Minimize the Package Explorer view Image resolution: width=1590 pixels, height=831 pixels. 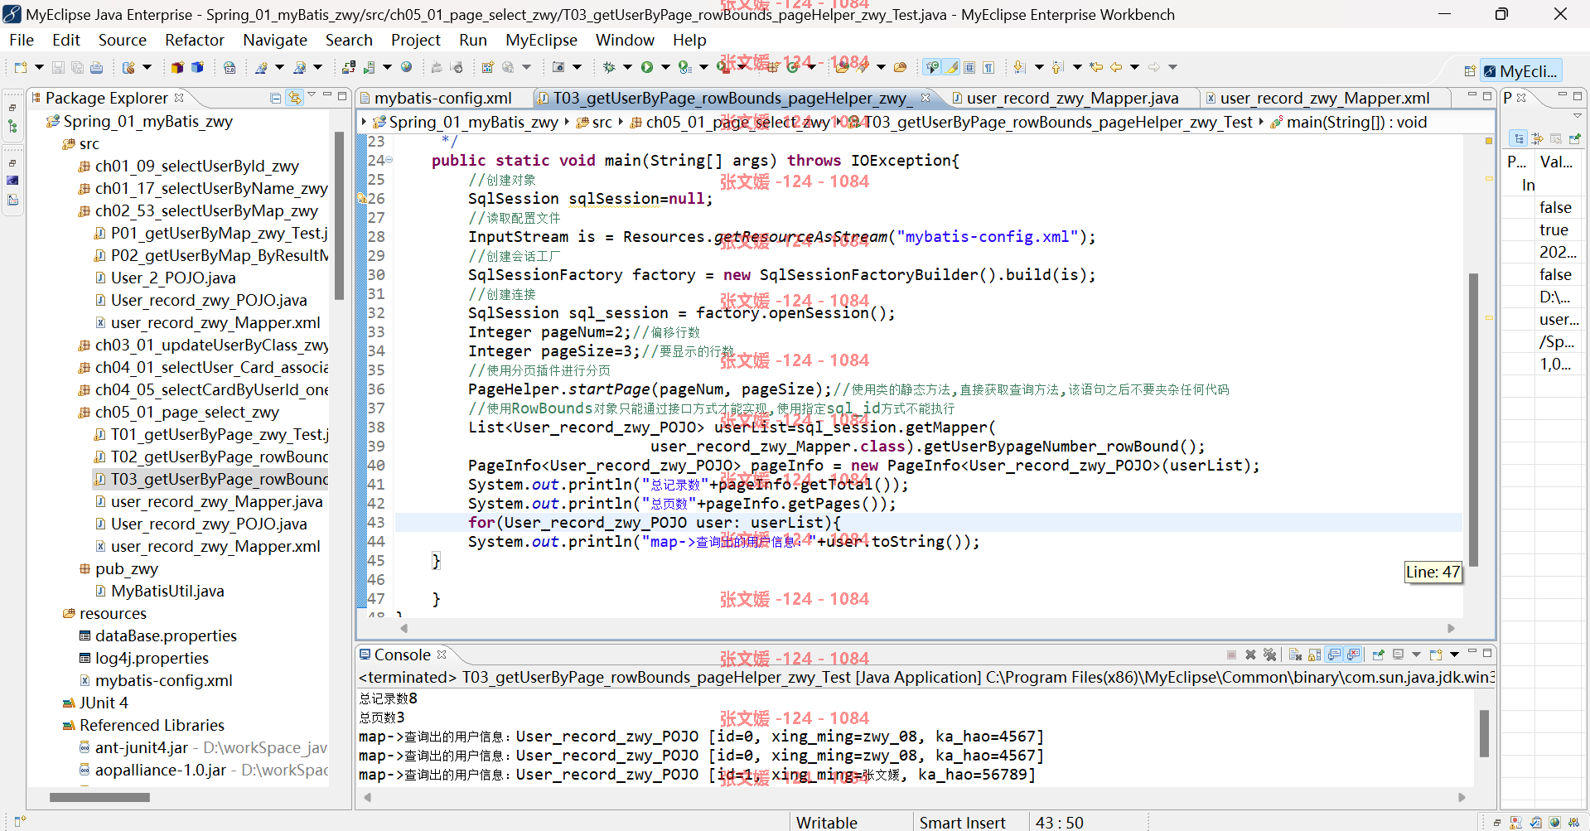click(327, 95)
